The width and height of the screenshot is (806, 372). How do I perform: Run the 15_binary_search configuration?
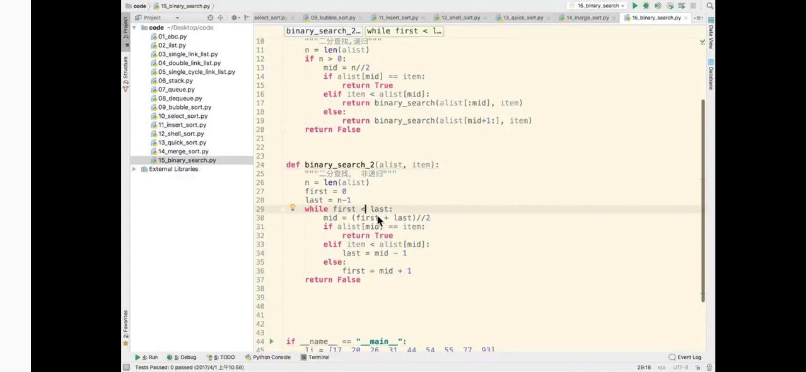point(635,6)
